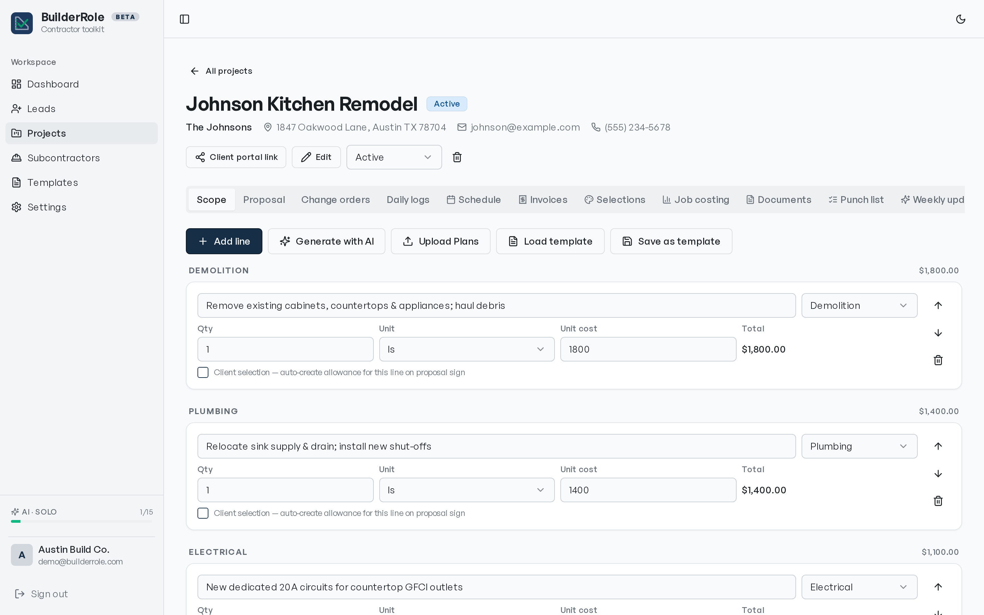Click the AI SOLO usage progress bar
This screenshot has height=615, width=984.
(x=82, y=521)
